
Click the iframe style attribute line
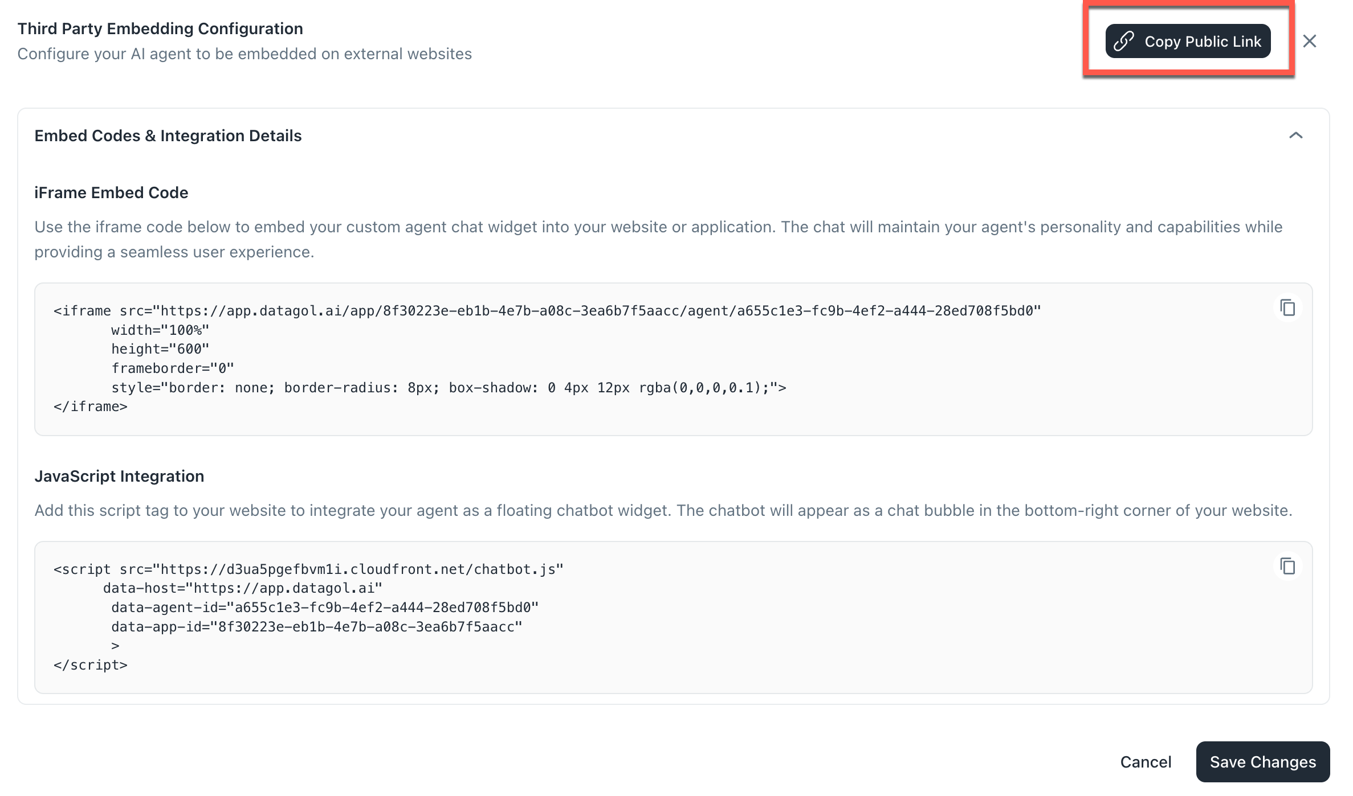click(x=449, y=388)
